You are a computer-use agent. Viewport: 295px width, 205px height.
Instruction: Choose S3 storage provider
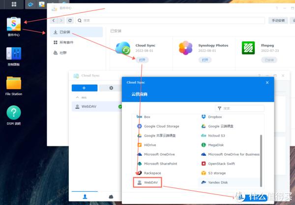pyautogui.click(x=213, y=173)
